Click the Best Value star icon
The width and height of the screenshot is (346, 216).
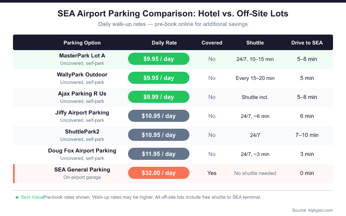17,197
